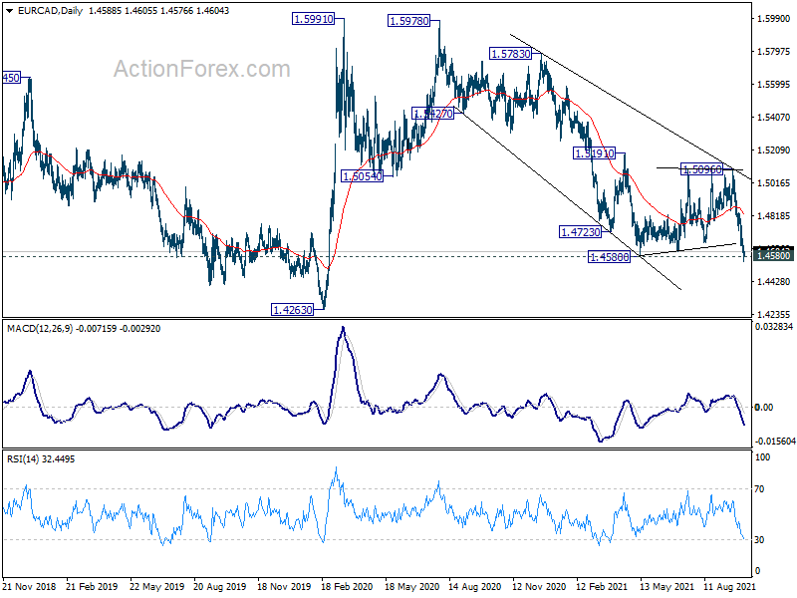
Task: Select the RSI 30 level on axis
Action: click(x=759, y=540)
